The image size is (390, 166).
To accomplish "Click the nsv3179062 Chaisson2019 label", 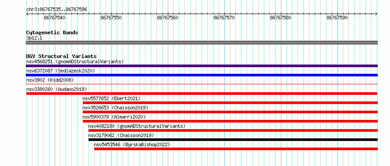I will tap(121, 135).
